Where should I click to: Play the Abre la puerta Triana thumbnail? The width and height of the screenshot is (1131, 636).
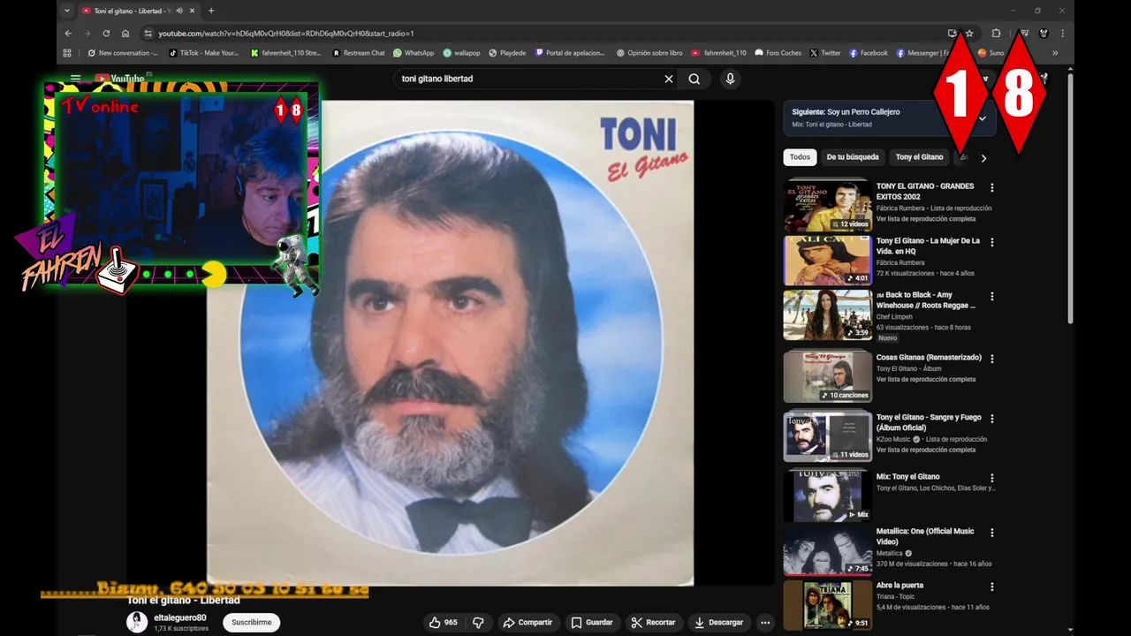coord(827,605)
